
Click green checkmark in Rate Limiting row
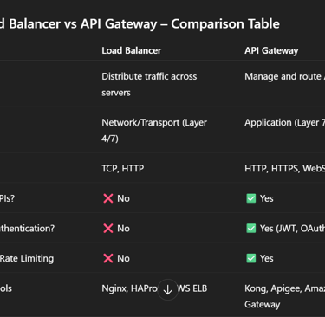251,258
